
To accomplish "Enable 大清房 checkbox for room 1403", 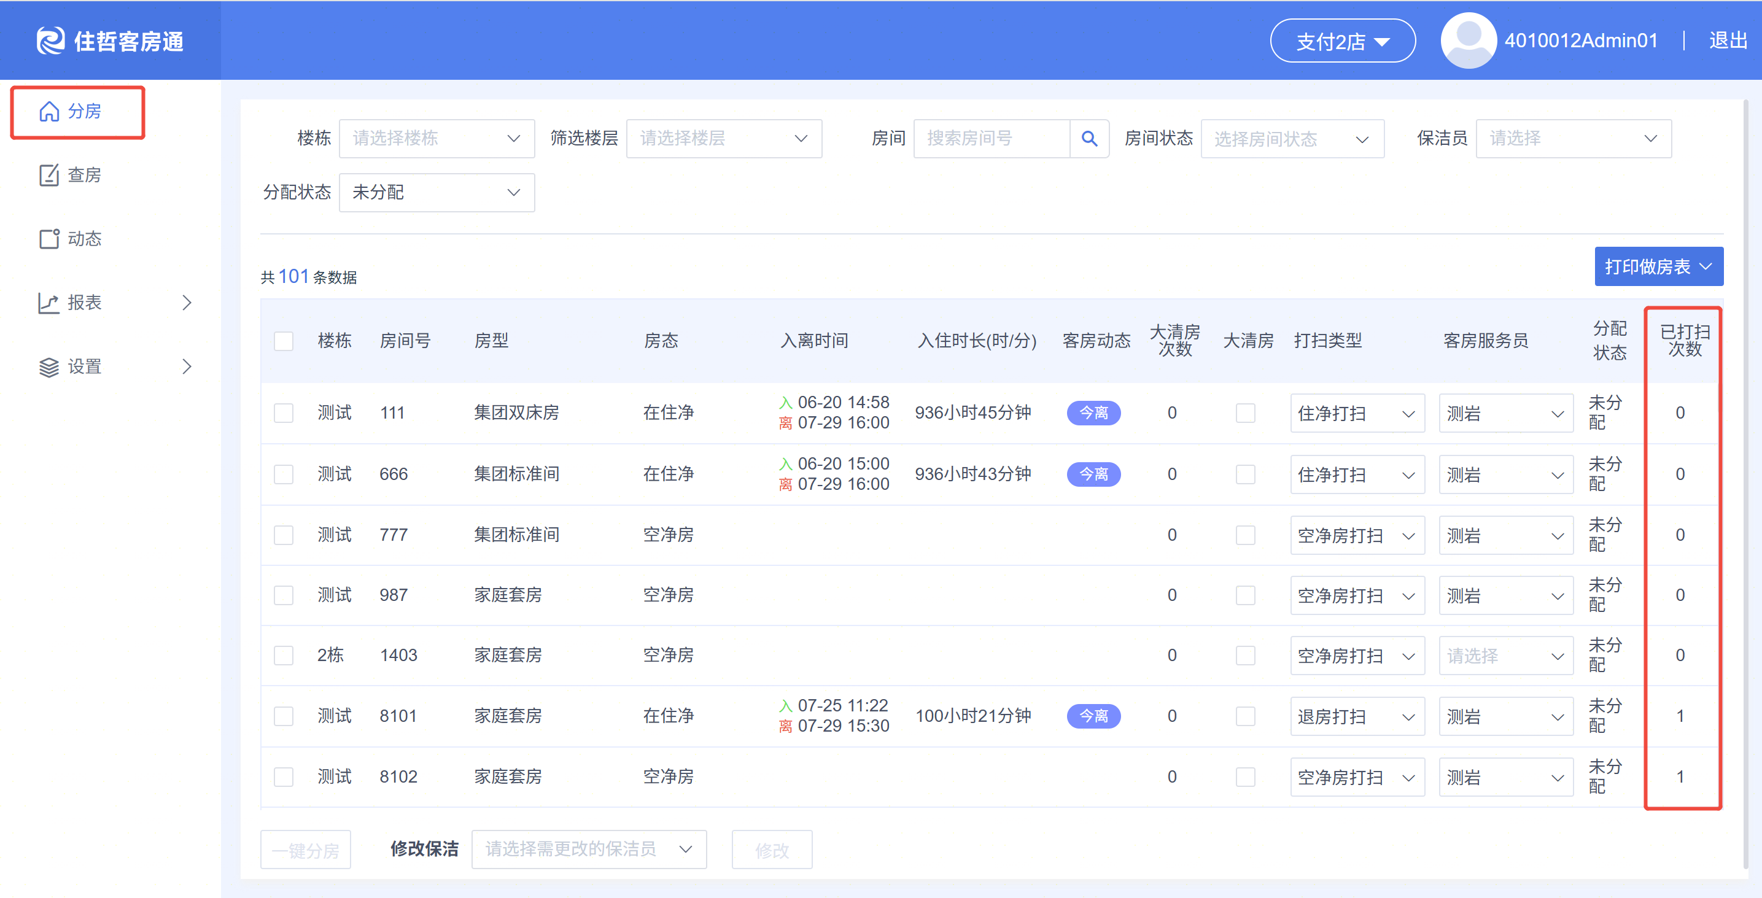I will pyautogui.click(x=1245, y=655).
